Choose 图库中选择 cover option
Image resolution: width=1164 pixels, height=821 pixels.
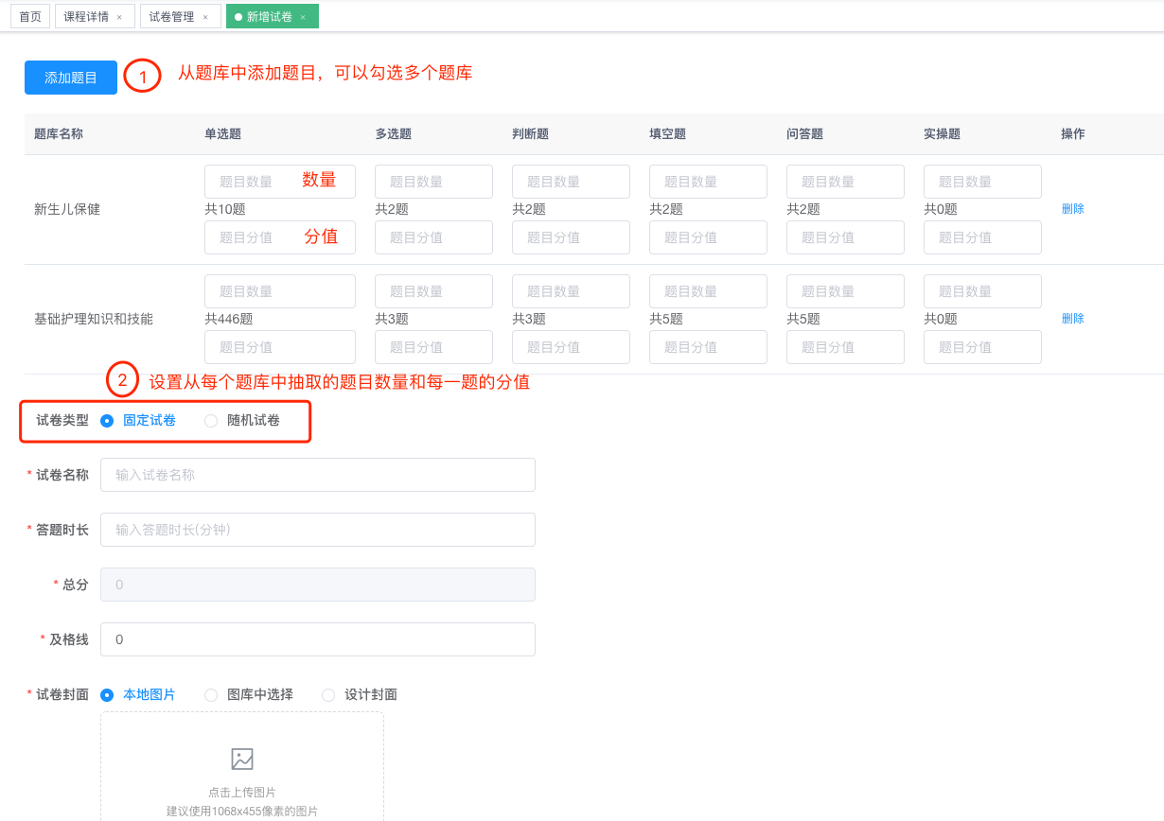211,695
